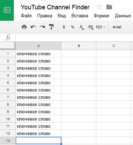
Task: Select column B header
Action: (x=79, y=46)
